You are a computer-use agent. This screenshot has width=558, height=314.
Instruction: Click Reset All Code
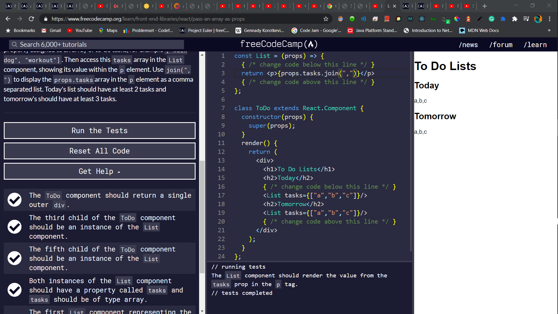[99, 151]
